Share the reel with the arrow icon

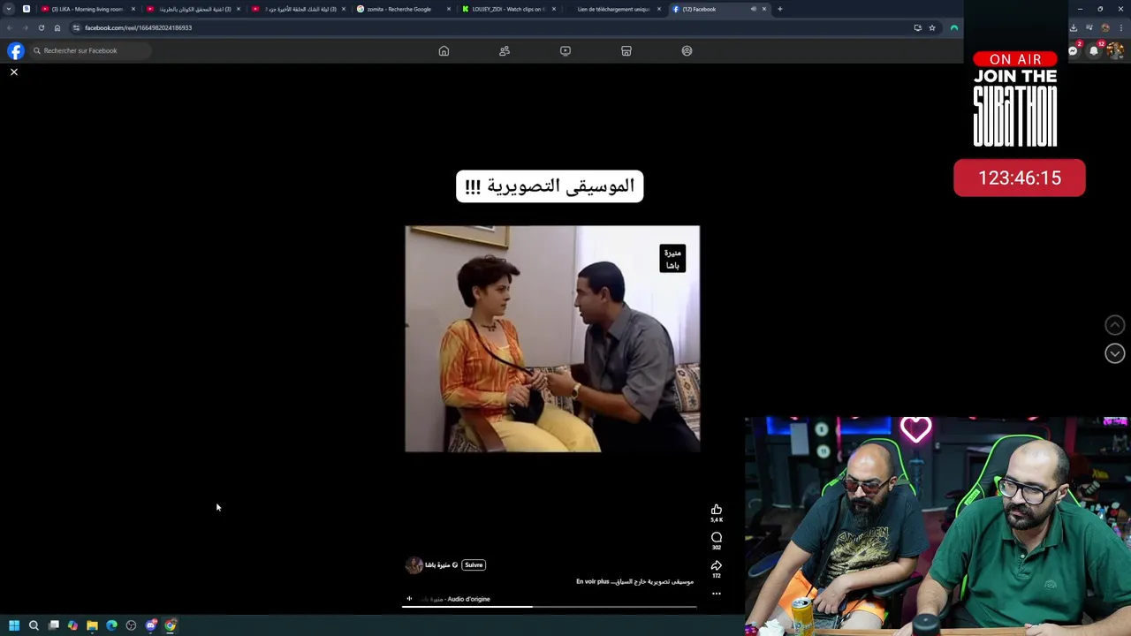pyautogui.click(x=717, y=565)
